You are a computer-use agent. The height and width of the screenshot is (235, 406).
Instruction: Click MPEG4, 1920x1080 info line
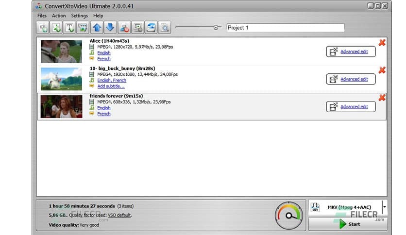[x=137, y=74]
